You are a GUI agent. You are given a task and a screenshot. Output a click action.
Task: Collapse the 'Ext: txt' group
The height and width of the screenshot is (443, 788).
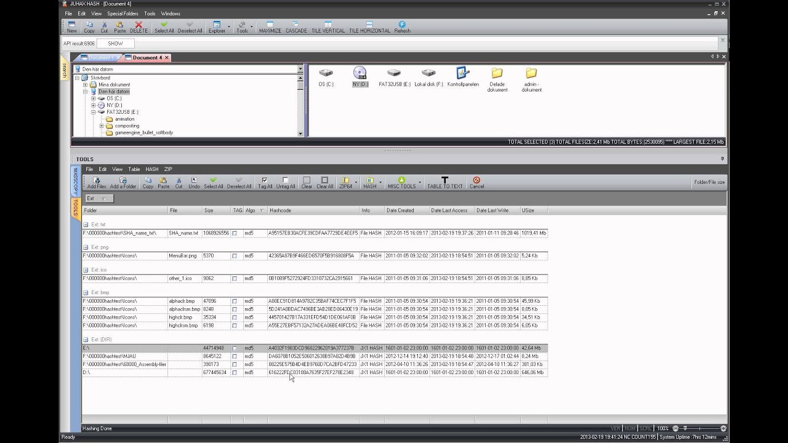(86, 225)
